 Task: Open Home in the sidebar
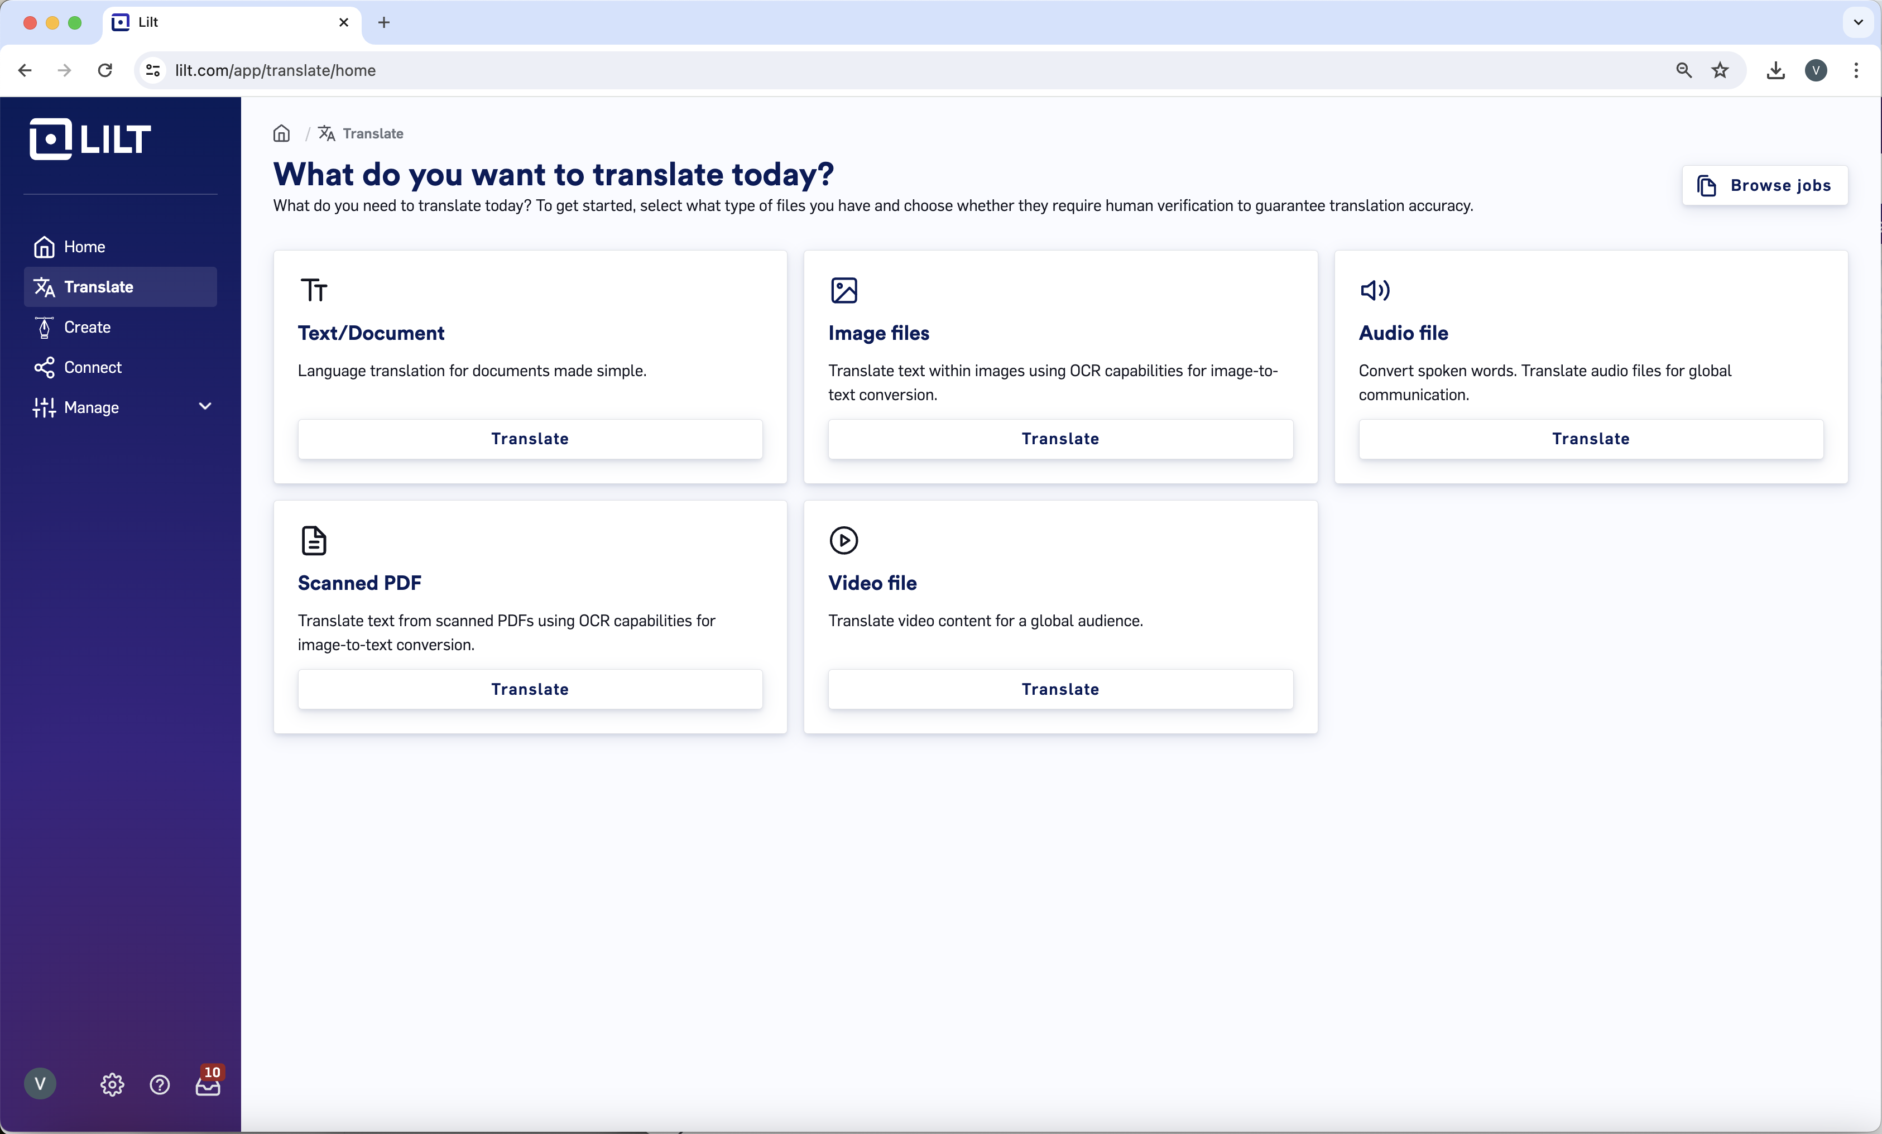point(120,247)
